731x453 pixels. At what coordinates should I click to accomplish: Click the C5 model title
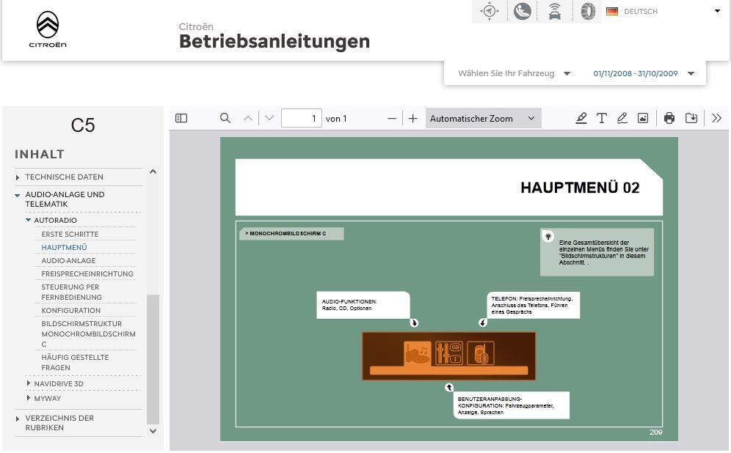tap(82, 125)
